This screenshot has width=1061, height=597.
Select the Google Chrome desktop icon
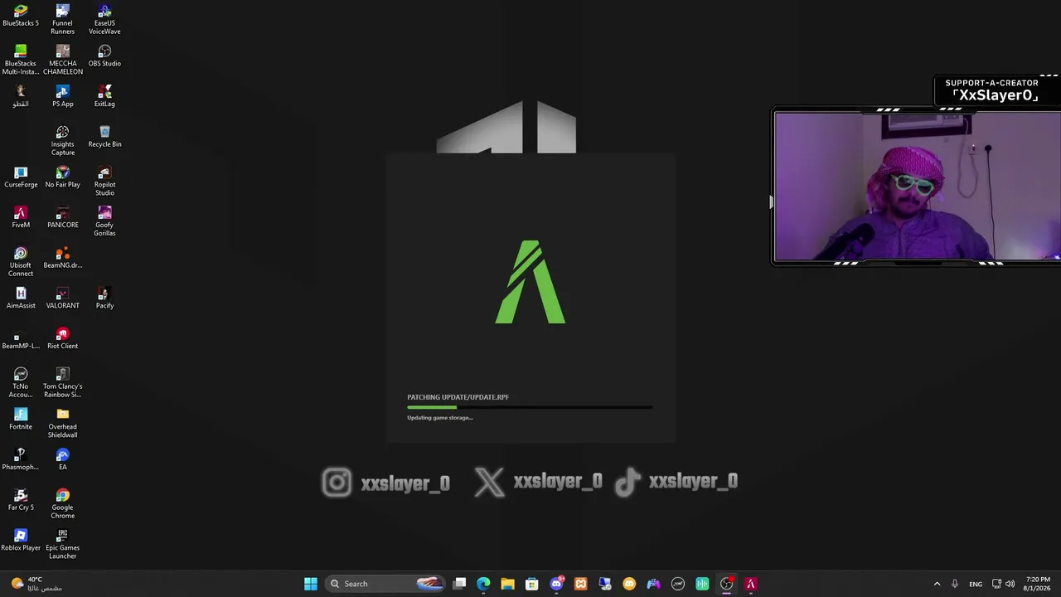(x=63, y=504)
